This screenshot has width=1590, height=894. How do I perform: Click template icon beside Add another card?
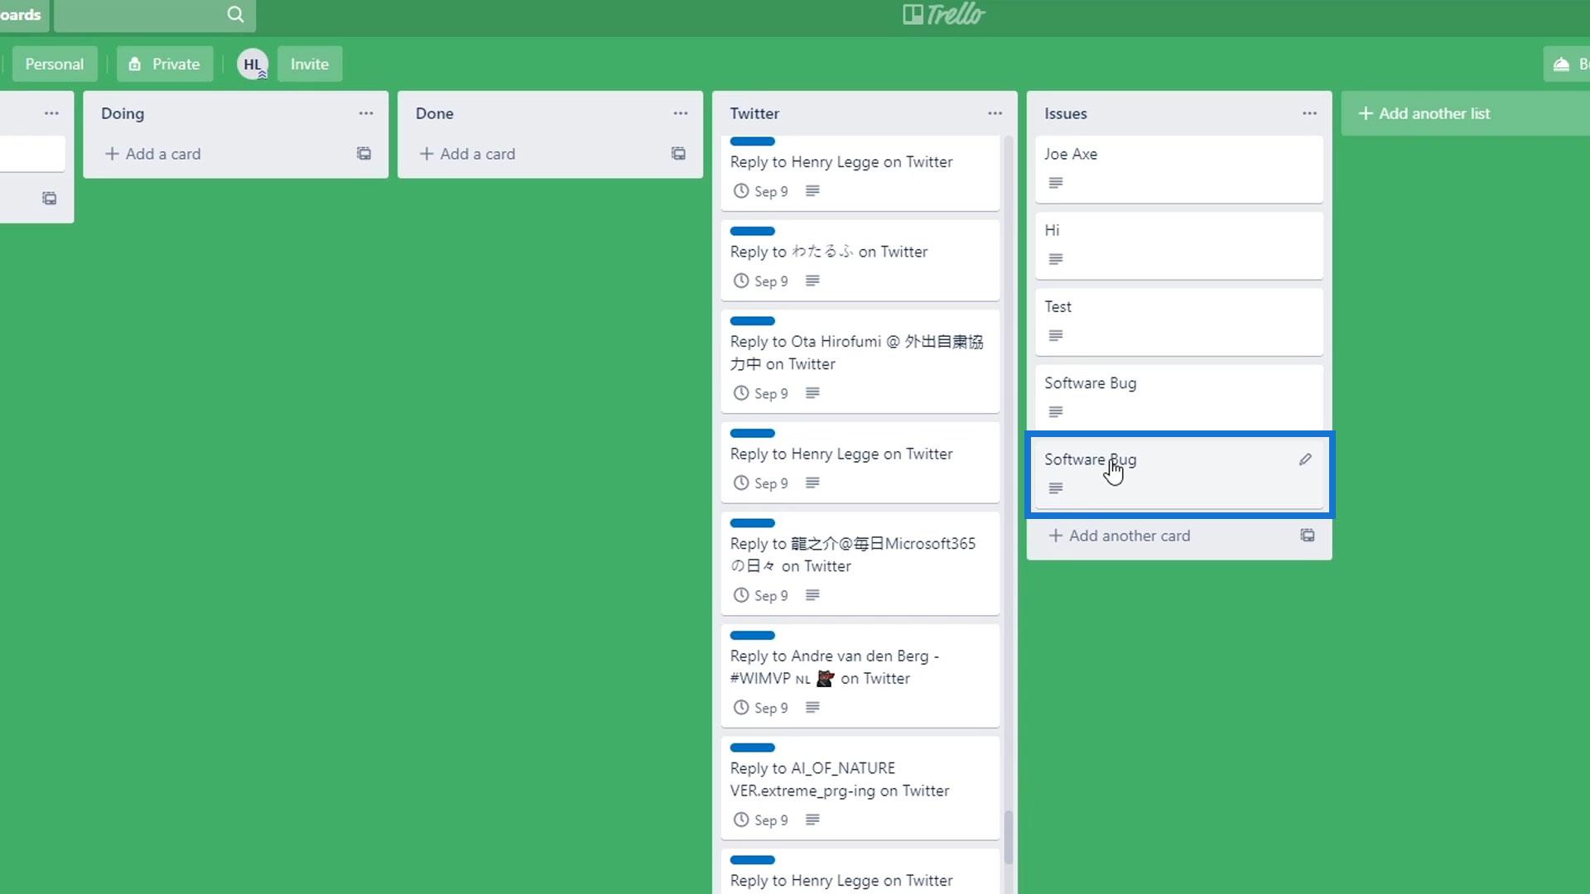pos(1307,536)
